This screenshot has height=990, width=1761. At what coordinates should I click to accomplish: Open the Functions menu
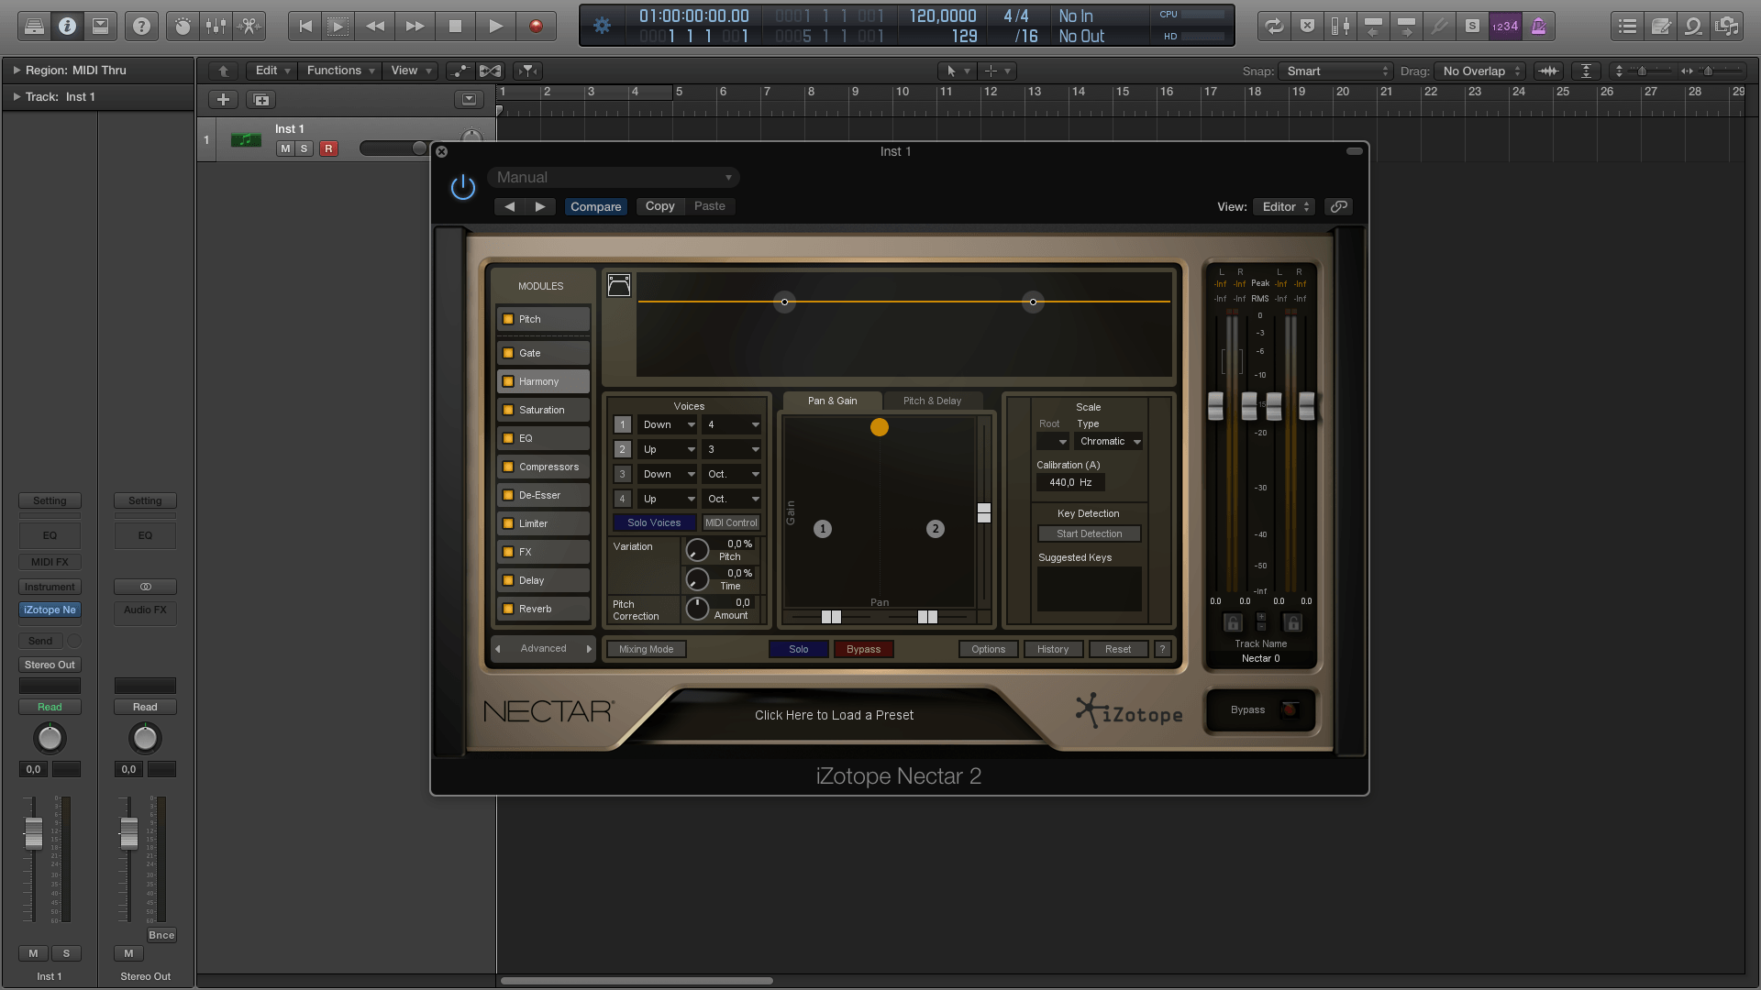point(340,71)
